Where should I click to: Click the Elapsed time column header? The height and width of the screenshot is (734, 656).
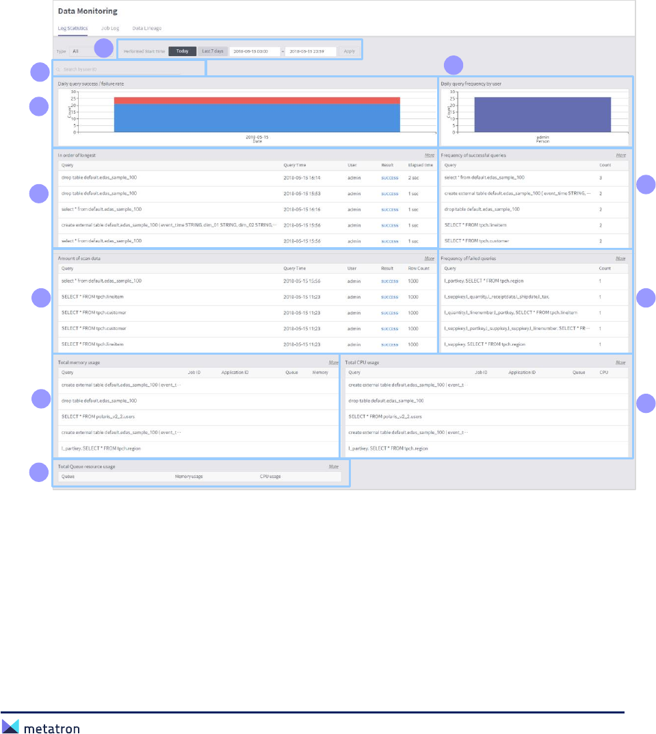420,165
